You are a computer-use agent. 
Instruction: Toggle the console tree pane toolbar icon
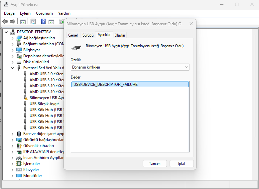pos(23,22)
